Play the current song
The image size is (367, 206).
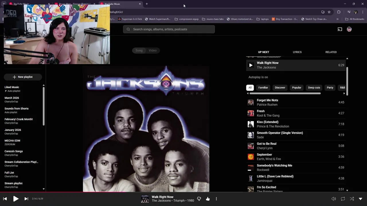[x=16, y=199]
